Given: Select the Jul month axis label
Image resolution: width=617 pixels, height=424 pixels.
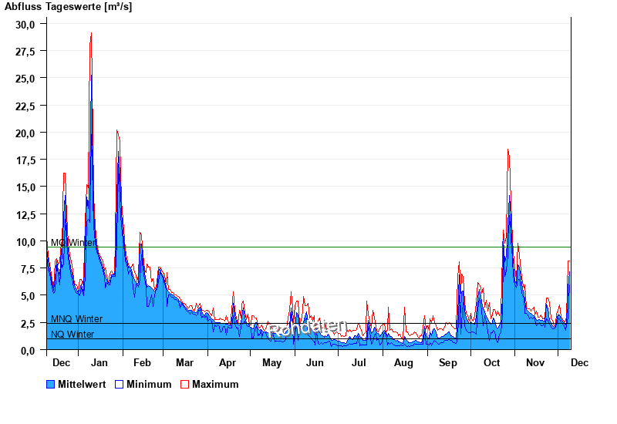Looking at the screenshot, I should [x=359, y=362].
